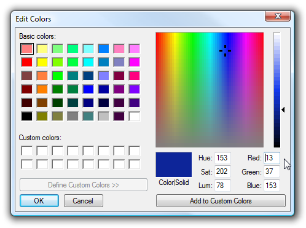The image size is (306, 228).
Task: Select the pure blue swatch in fourth row
Action: 88,89
